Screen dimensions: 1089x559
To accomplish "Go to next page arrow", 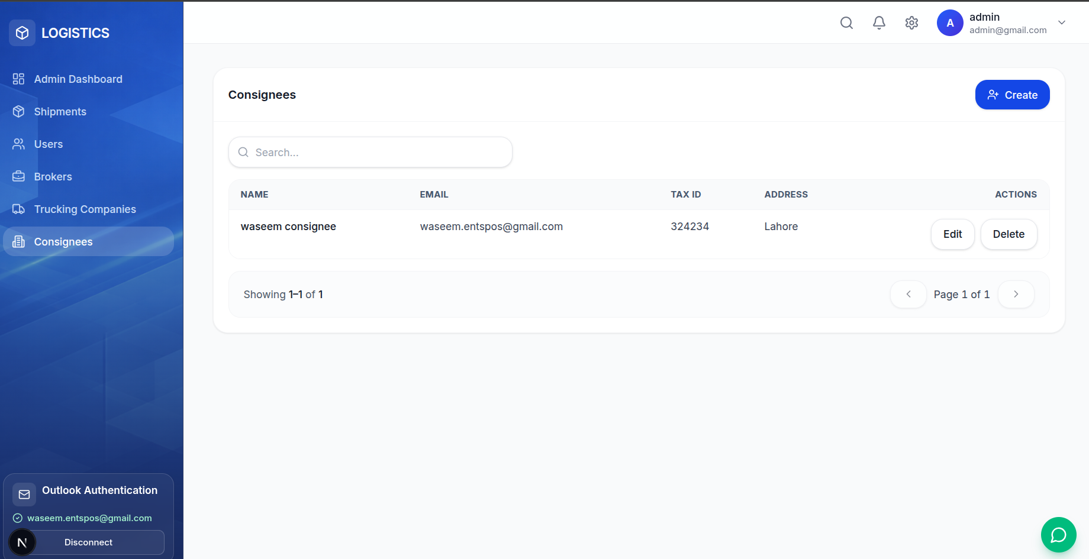I will [x=1016, y=294].
